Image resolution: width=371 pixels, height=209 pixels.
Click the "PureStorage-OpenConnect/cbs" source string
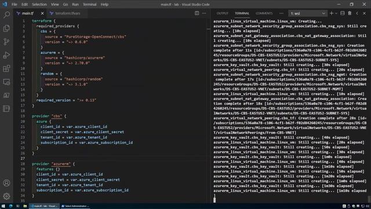[x=95, y=37]
